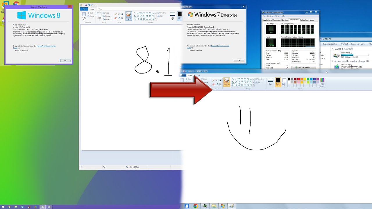Click Undo arrow in upper Paint quick access toolbar

pyautogui.click(x=89, y=5)
